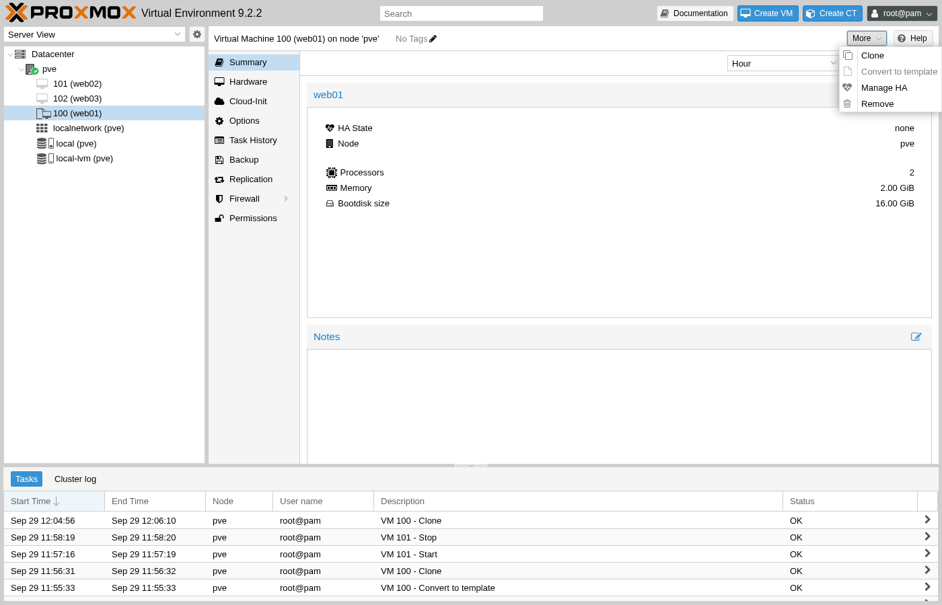This screenshot has height=605, width=942.
Task: Collapse the Datacenter tree node
Action: click(9, 54)
